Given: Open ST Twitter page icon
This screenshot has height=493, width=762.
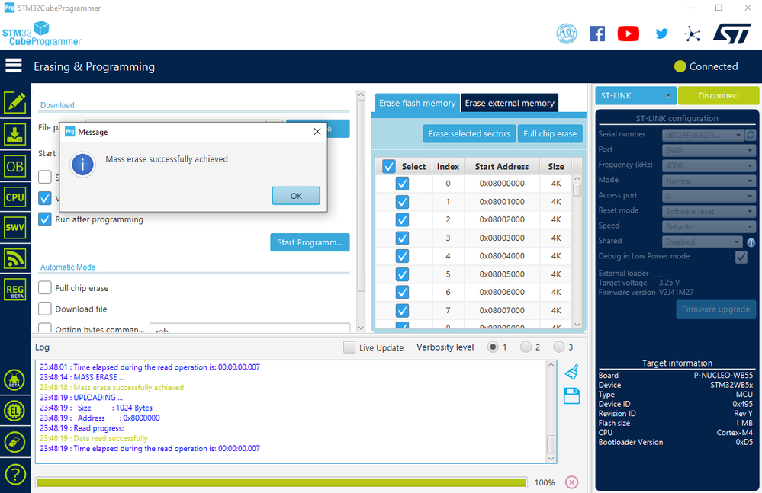Looking at the screenshot, I should pos(661,34).
